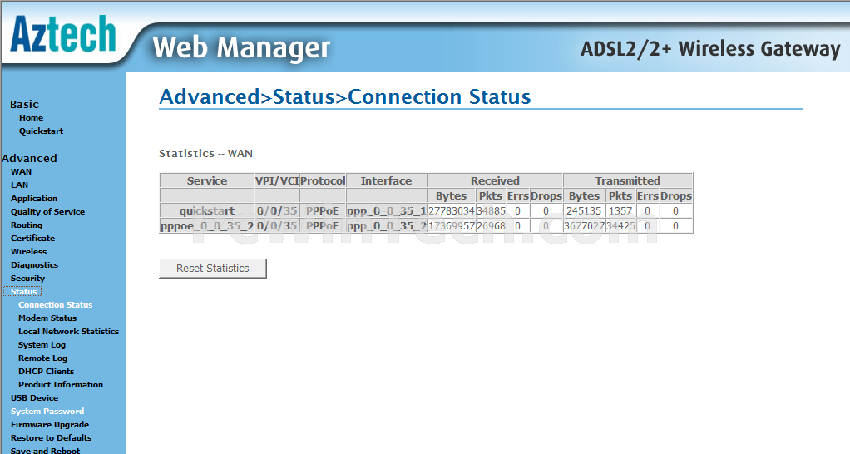Click the Advanced sidebar heading

coord(29,158)
